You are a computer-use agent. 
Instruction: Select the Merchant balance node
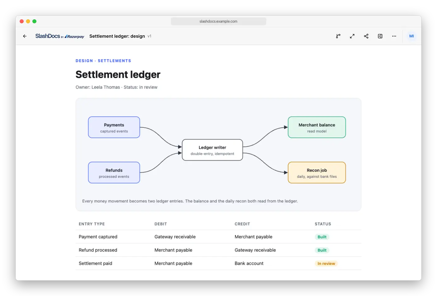(x=317, y=127)
